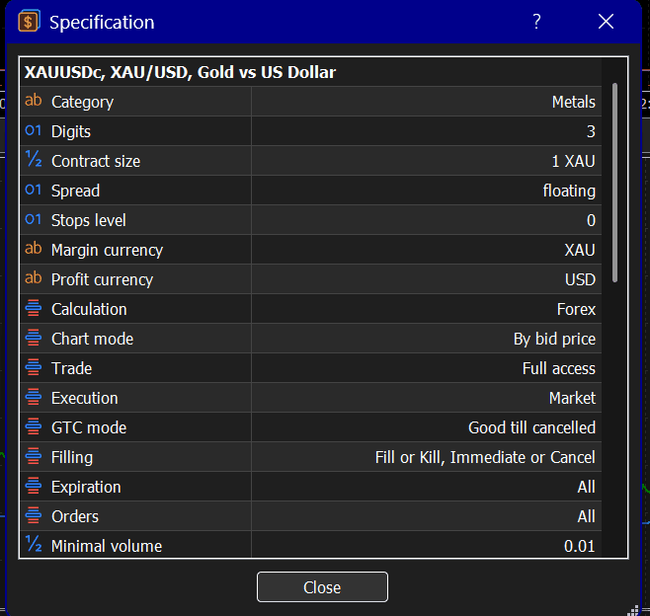The height and width of the screenshot is (616, 650).
Task: Select the Minimal volume label
Action: click(x=107, y=547)
